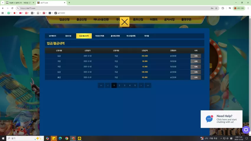Launch Microsoft Edge from the taskbar
The width and height of the screenshot is (251, 141).
click(60, 138)
